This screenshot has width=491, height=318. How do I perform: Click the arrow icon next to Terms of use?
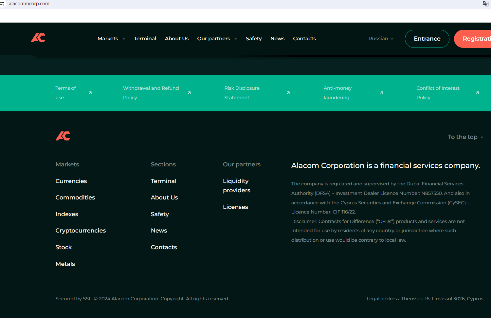click(x=90, y=93)
